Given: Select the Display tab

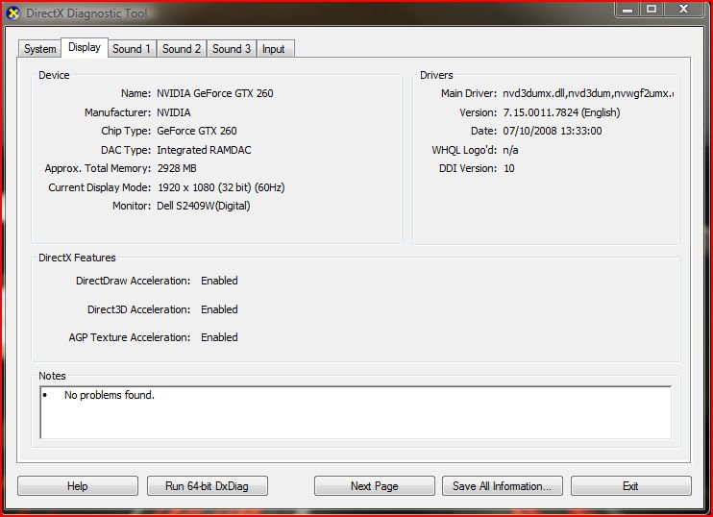Looking at the screenshot, I should tap(85, 47).
